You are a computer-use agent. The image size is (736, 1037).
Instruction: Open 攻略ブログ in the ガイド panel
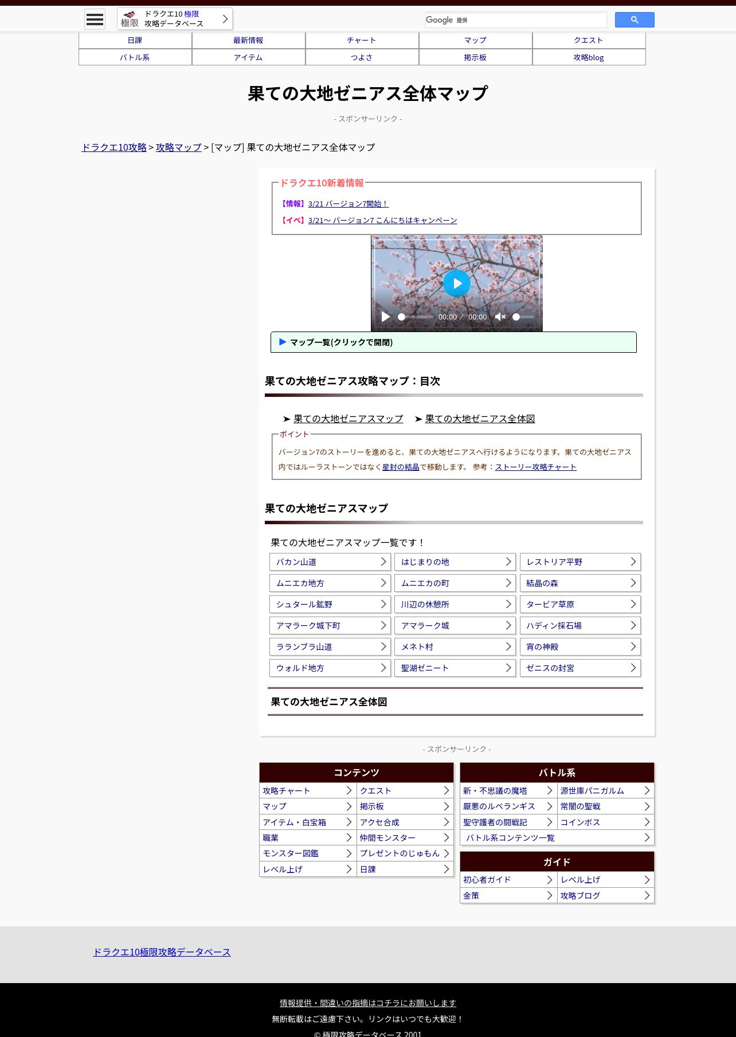click(606, 896)
